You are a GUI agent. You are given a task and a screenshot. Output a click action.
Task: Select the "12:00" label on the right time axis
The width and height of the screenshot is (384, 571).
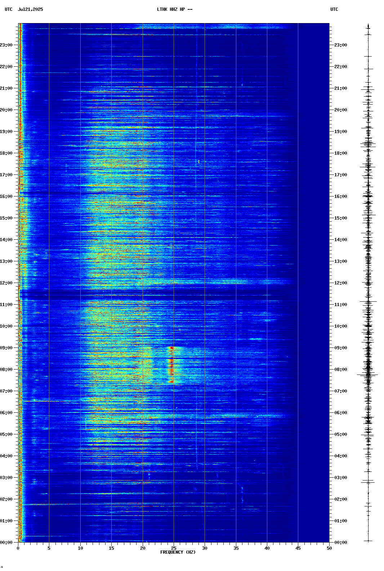coord(341,283)
